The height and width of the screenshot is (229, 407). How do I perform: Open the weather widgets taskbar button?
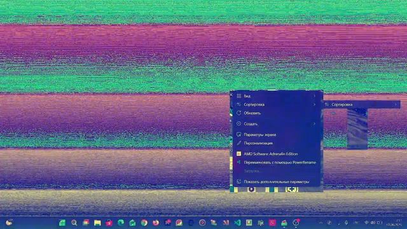pos(9,223)
